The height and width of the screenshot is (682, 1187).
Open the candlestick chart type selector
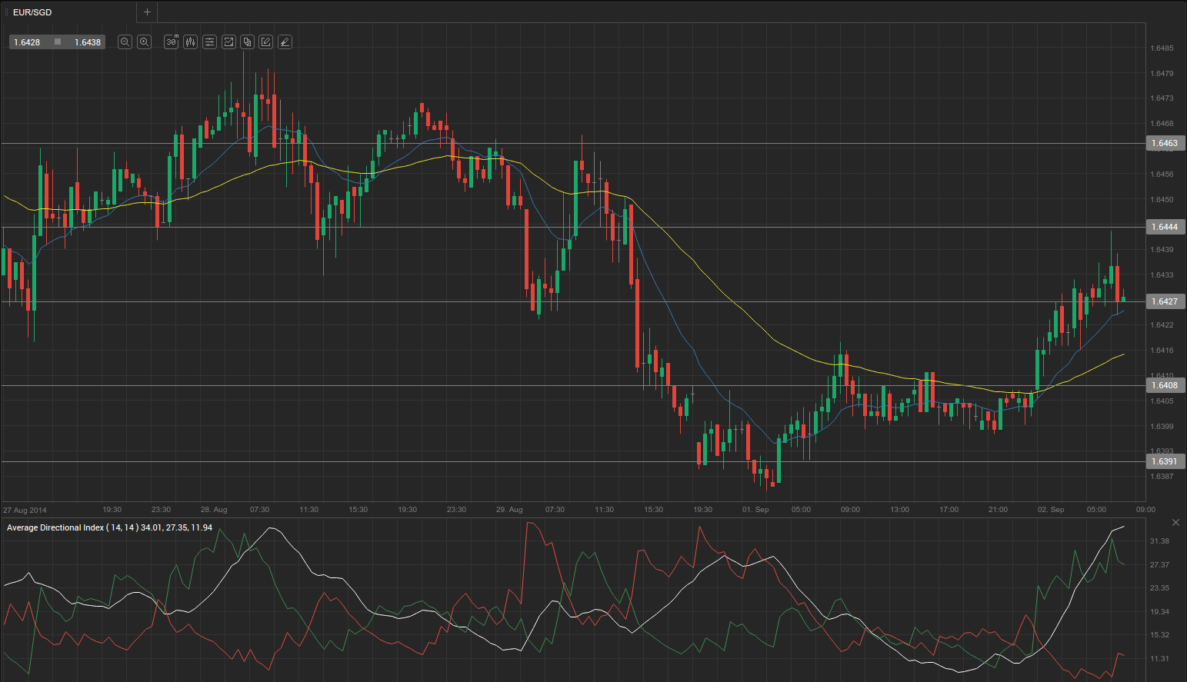190,42
